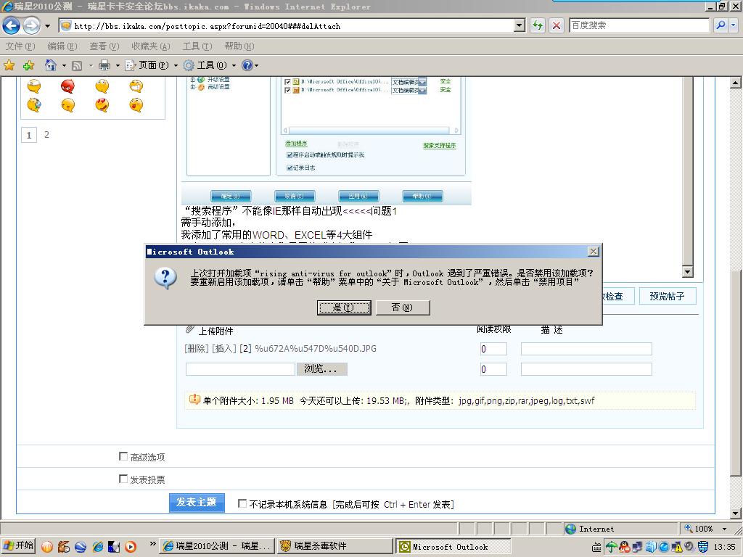Image resolution: width=743 pixels, height=557 pixels.
Task: Click the Outlook dialog question mark icon
Action: coord(165,278)
